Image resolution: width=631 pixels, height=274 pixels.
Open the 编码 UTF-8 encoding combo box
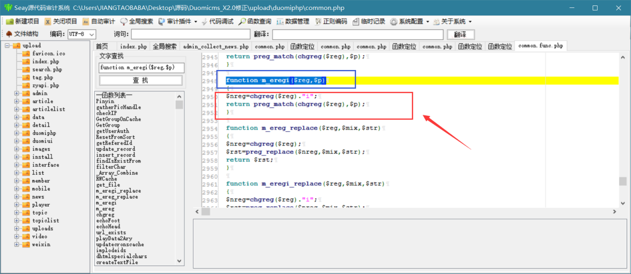(x=82, y=34)
